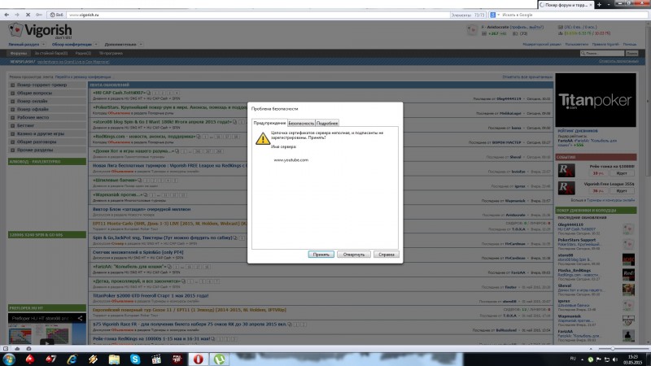
Task: Open the Windows Start menu
Action: (x=9, y=359)
